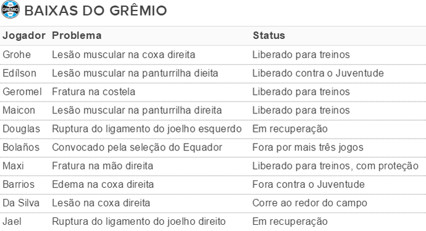Image resolution: width=426 pixels, height=231 pixels.
Task: Click the player name Da Silva
Action: pos(21,203)
